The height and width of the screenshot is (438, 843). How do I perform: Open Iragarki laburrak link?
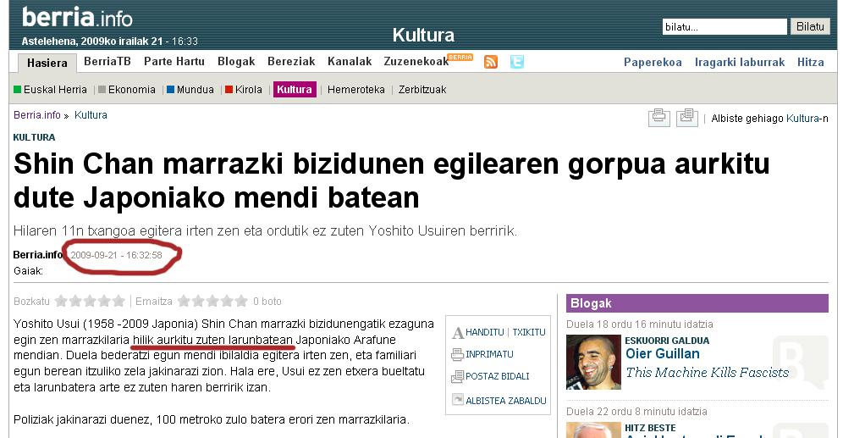pyautogui.click(x=740, y=63)
